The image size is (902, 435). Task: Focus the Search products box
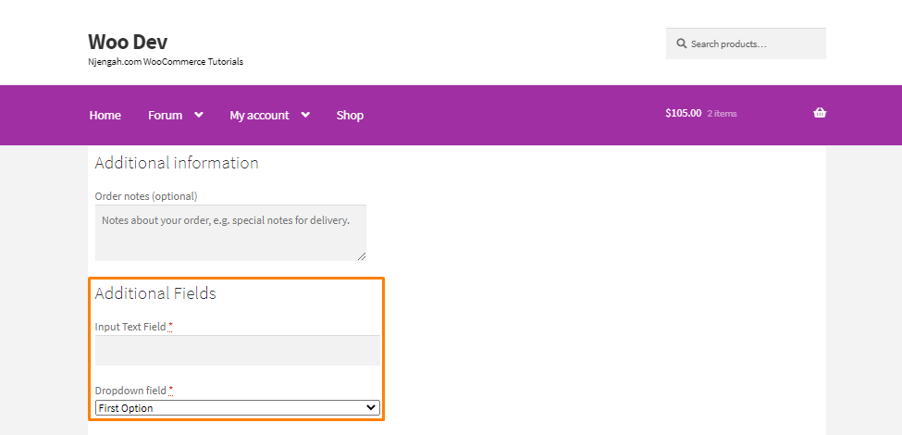pos(746,43)
